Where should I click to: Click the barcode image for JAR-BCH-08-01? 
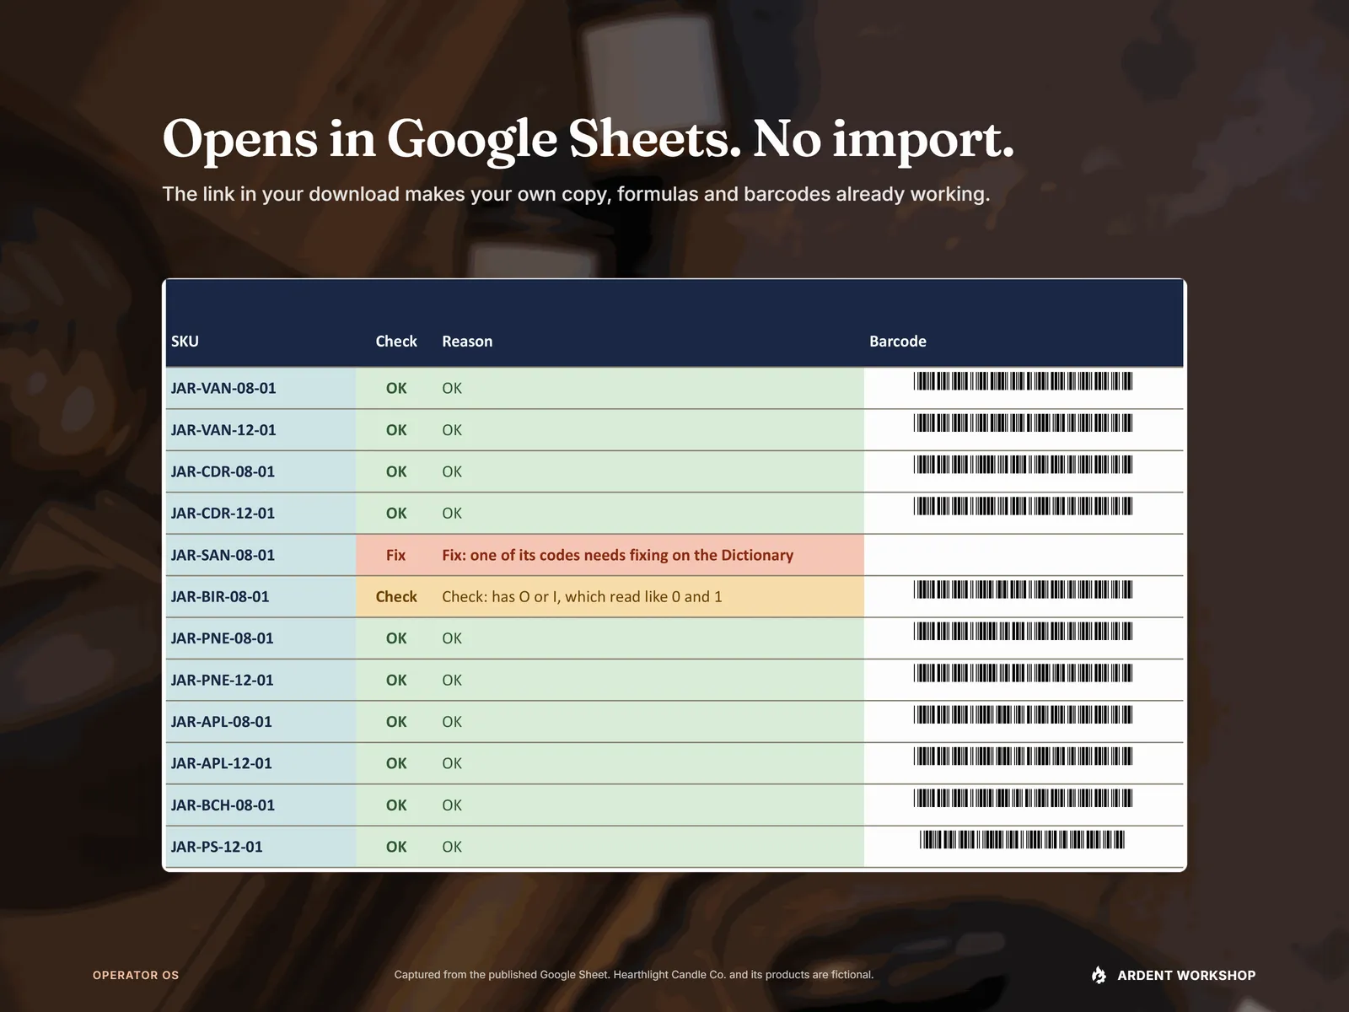tap(1023, 798)
